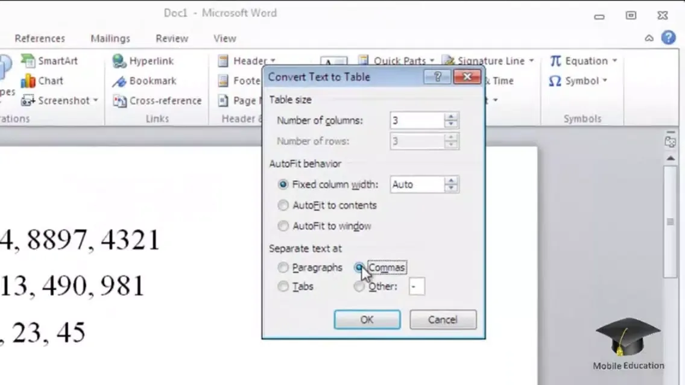Switch to the Review tab
Viewport: 685px width, 385px height.
(172, 39)
